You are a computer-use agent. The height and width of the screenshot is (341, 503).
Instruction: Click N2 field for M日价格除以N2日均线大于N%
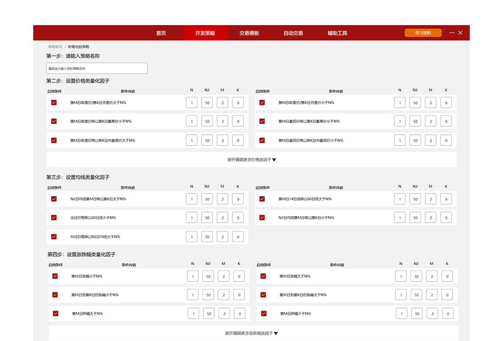tap(207, 237)
